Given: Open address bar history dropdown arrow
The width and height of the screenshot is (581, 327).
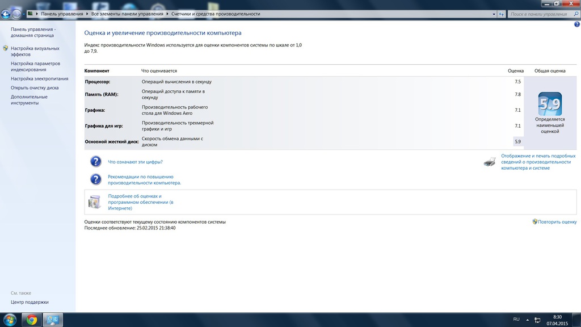Looking at the screenshot, I should (x=494, y=14).
